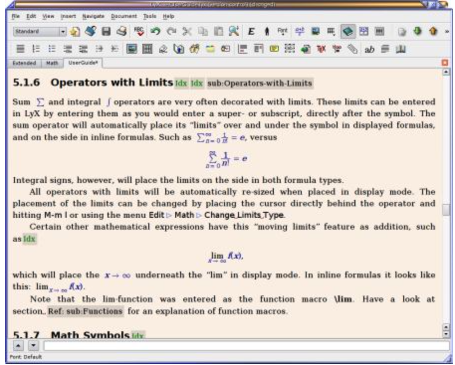455x365 pixels.
Task: Open the Font text style dropdown icon
Action: coord(282,31)
